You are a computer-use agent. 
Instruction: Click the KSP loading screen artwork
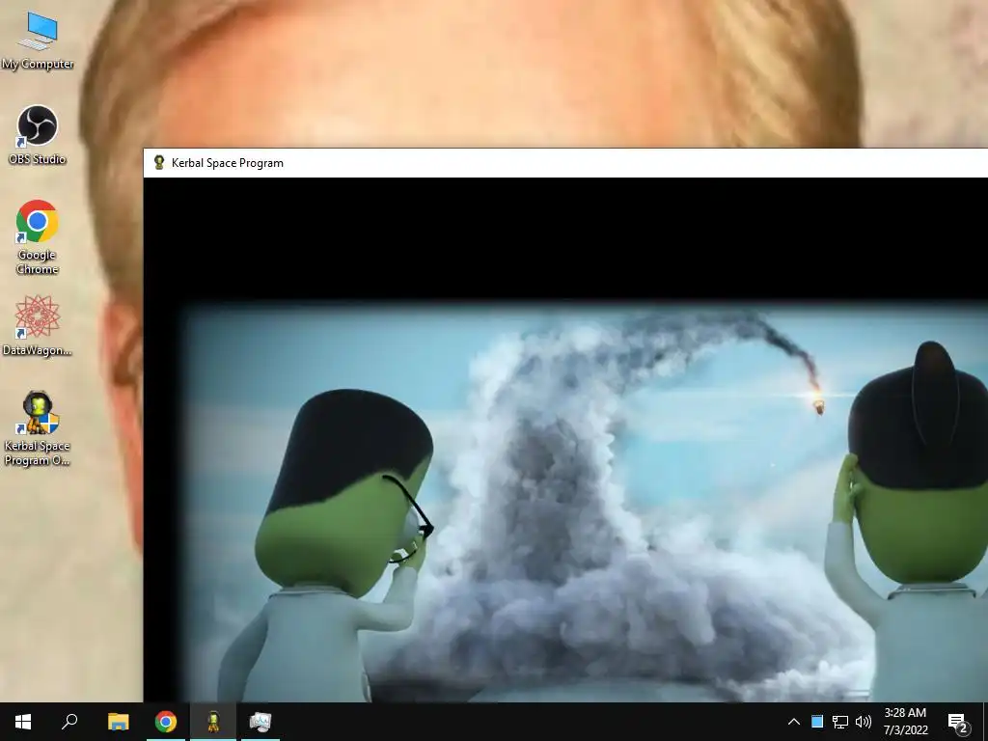pyautogui.click(x=586, y=503)
